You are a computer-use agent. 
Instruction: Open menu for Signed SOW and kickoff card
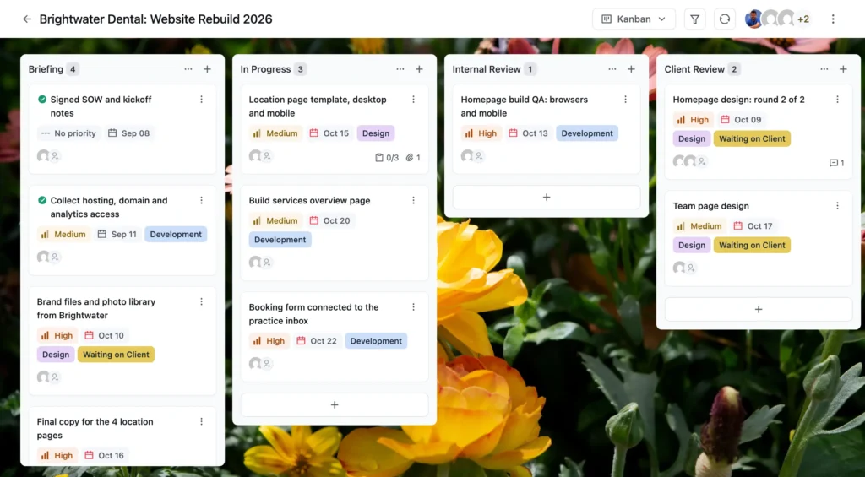coord(201,100)
